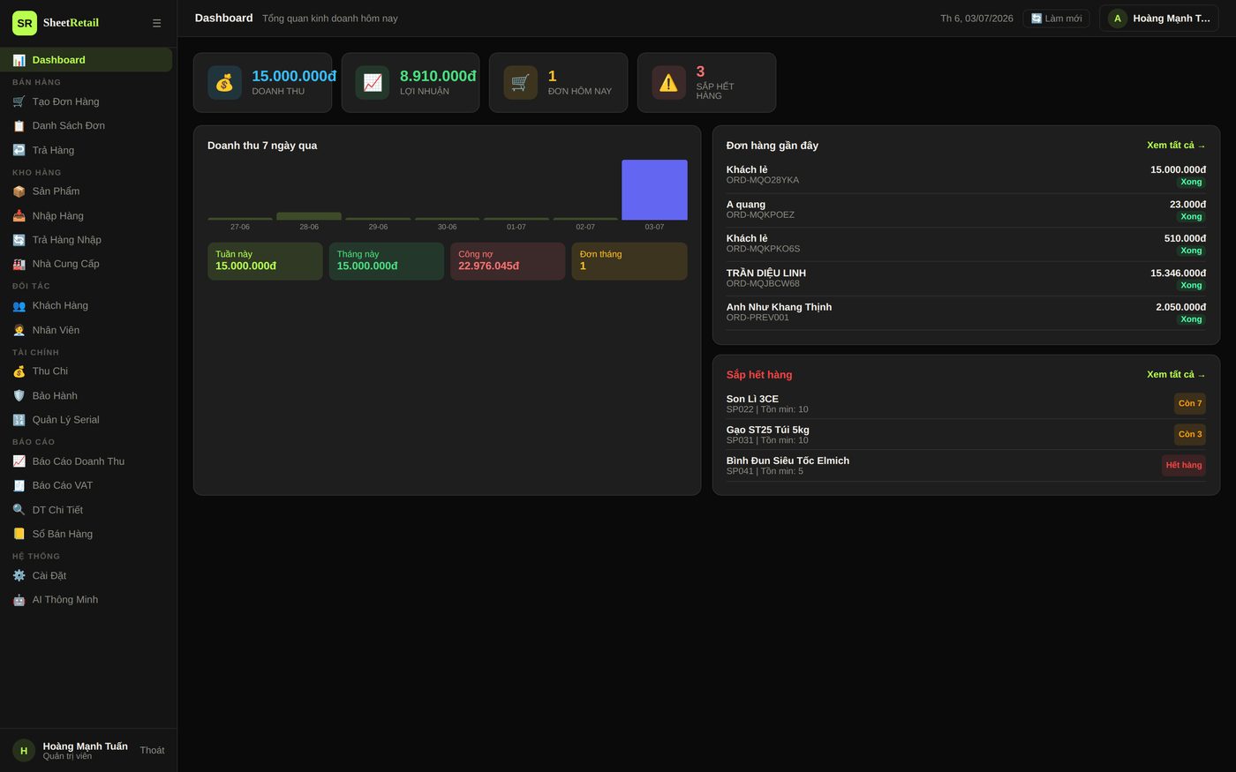Screen dimensions: 1236x772
Task: Click the Công nợ 22.976.045đ tile
Action: coord(508,261)
